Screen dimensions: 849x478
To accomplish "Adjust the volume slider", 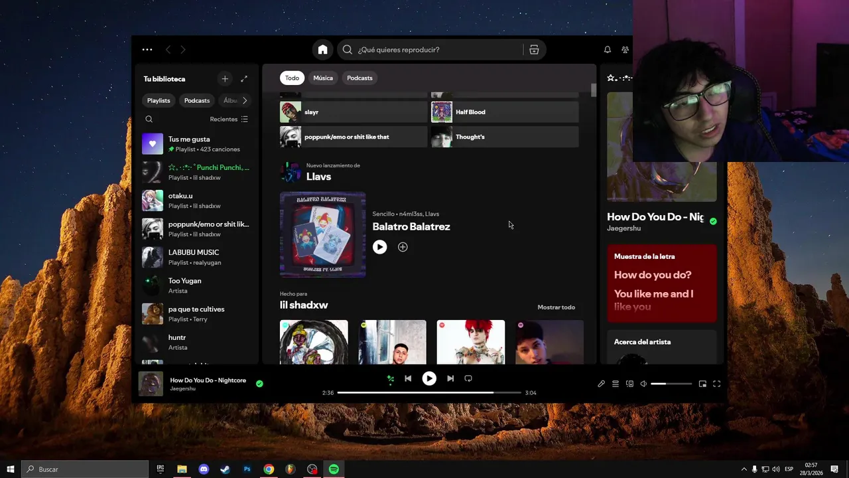I will 671,384.
